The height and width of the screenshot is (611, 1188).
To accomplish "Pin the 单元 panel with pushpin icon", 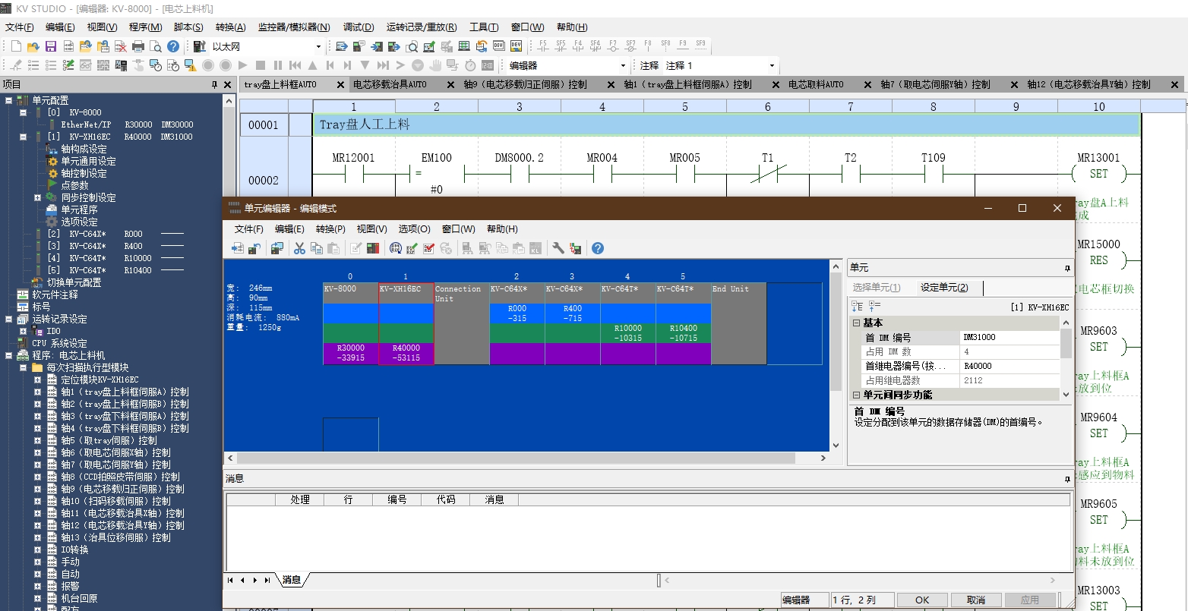I will 1067,268.
